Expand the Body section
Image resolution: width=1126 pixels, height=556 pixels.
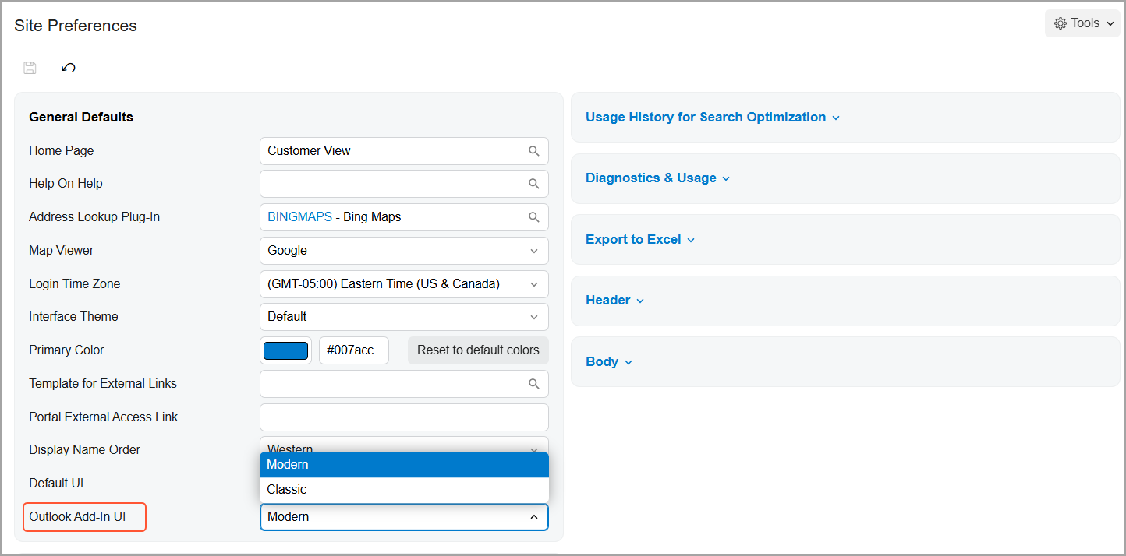pyautogui.click(x=609, y=362)
